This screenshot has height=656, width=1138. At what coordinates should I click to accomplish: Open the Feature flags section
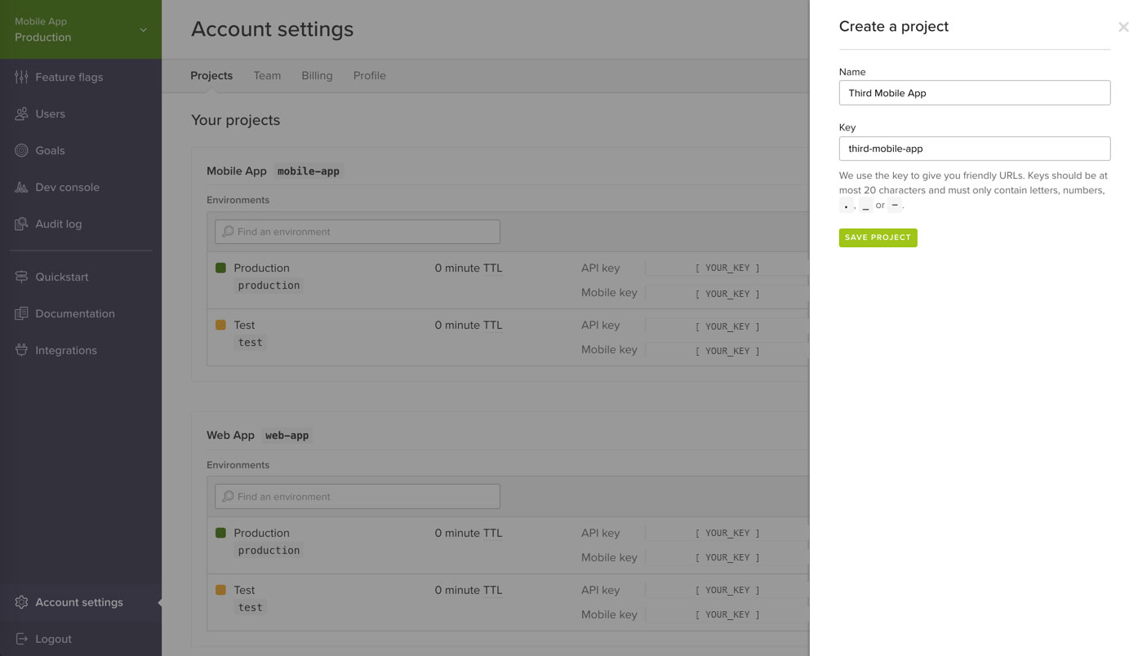tap(69, 77)
